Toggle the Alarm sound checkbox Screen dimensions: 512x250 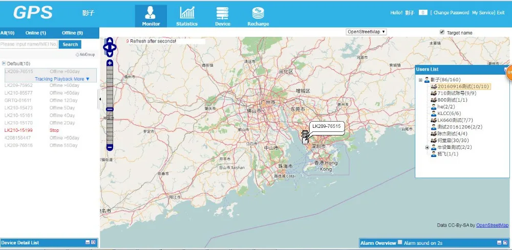(400, 242)
